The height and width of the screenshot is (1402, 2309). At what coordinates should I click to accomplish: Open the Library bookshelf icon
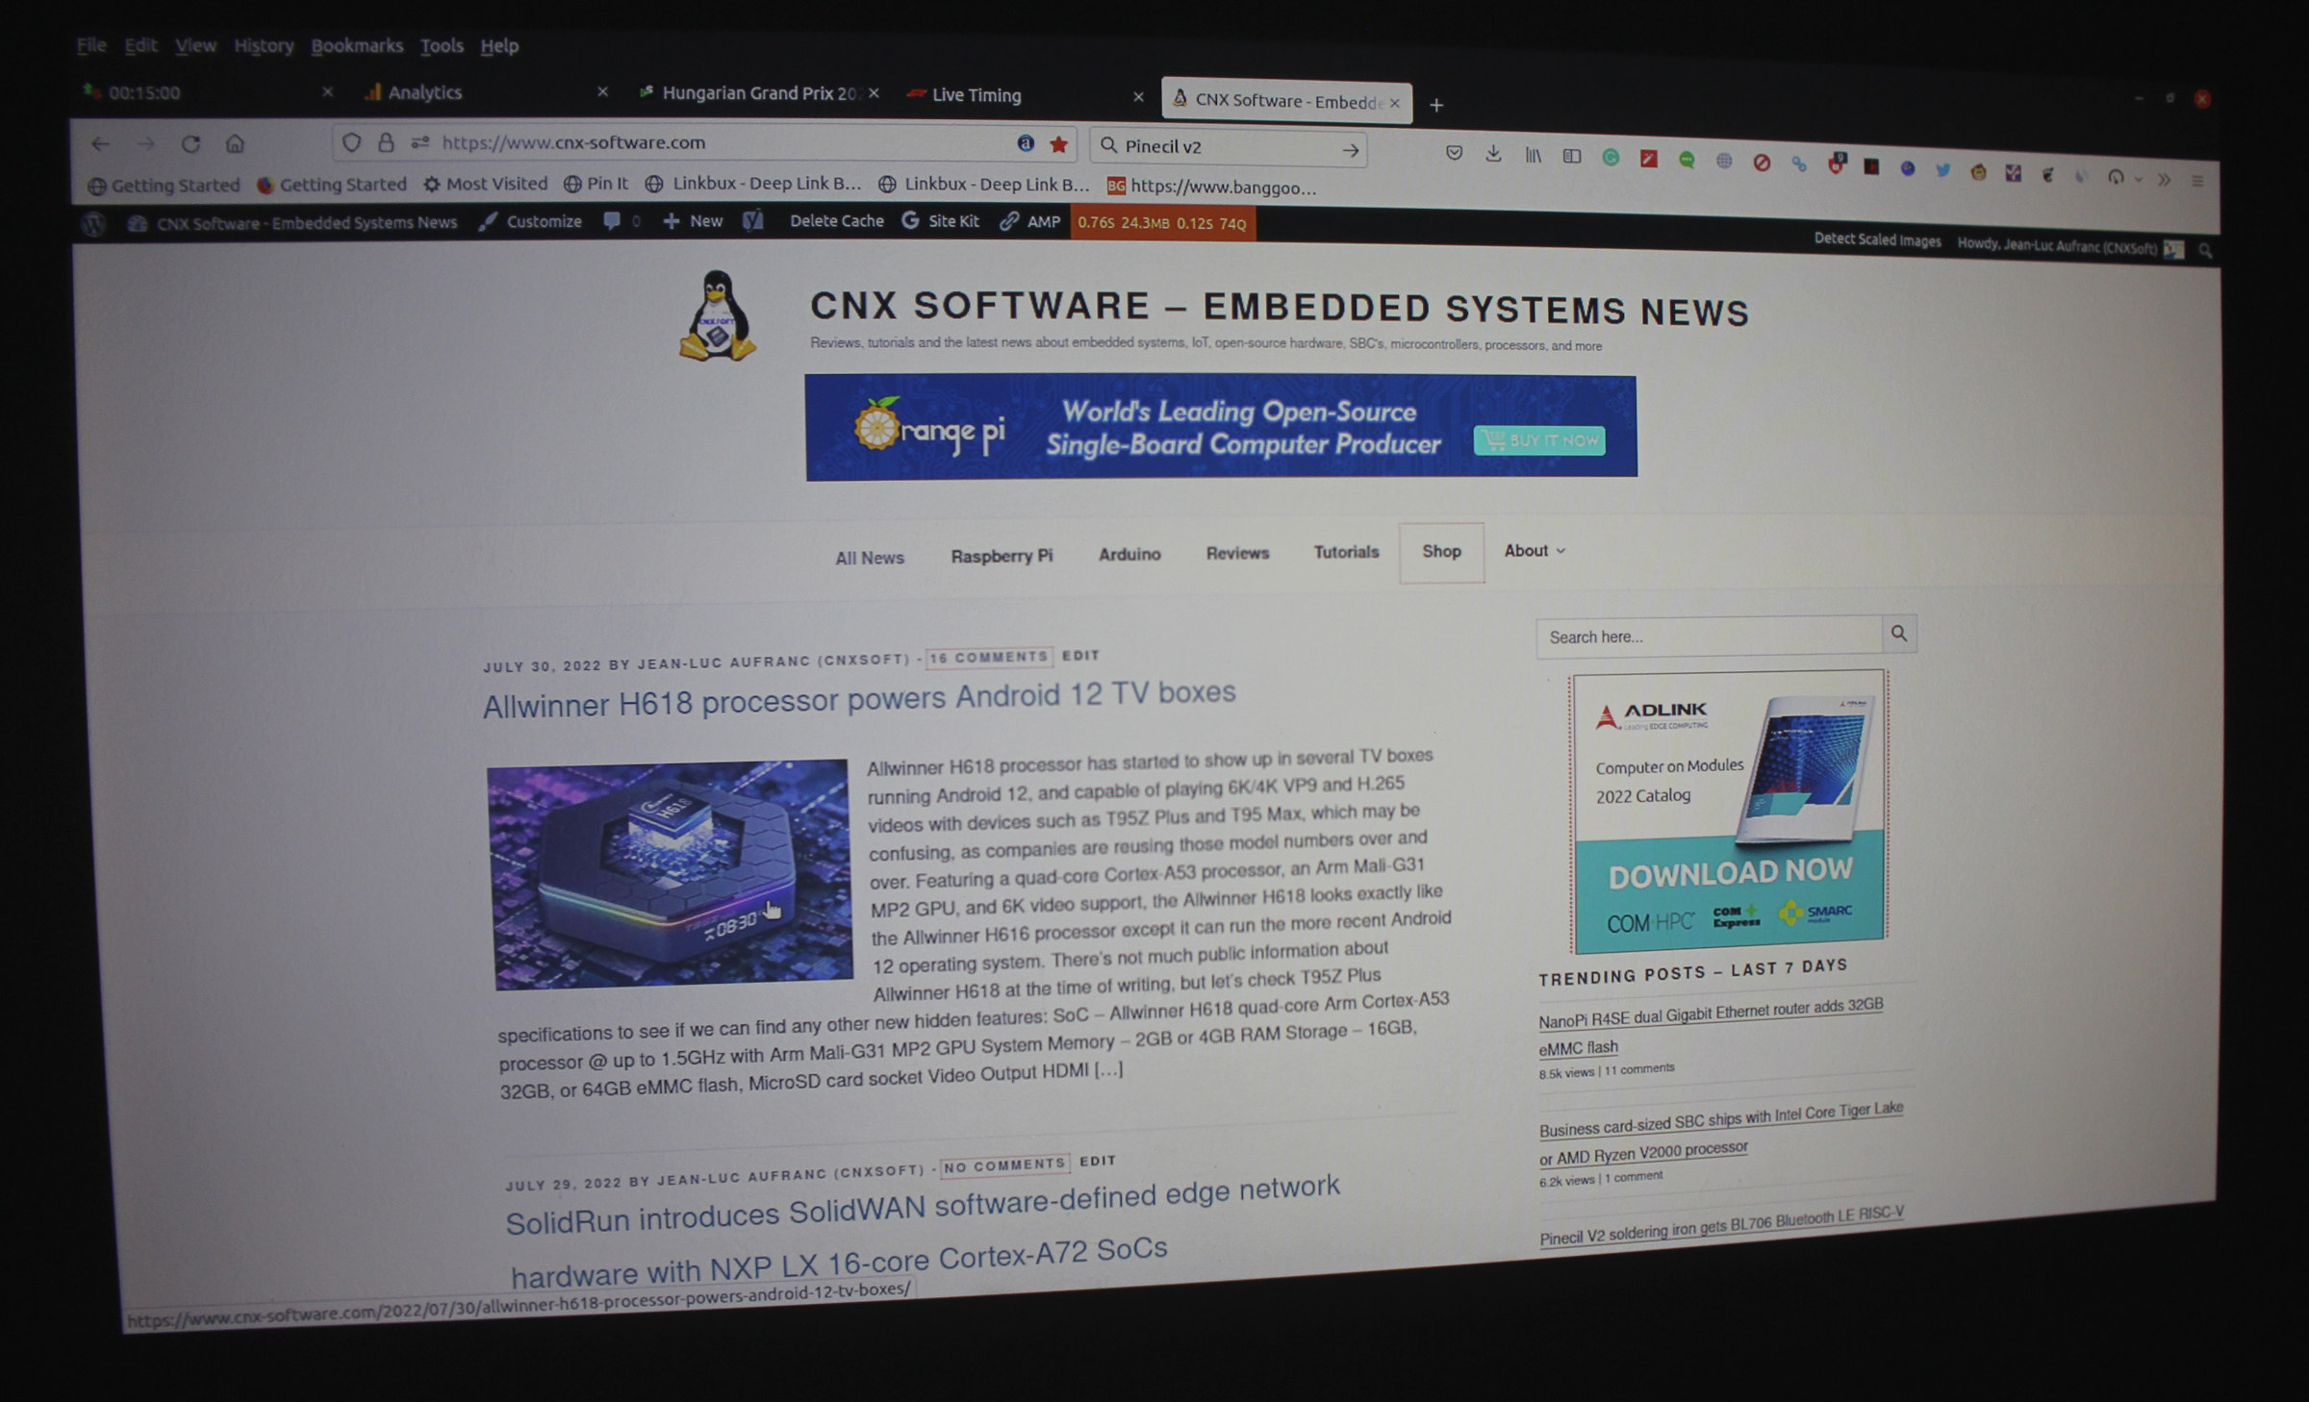pyautogui.click(x=1533, y=155)
